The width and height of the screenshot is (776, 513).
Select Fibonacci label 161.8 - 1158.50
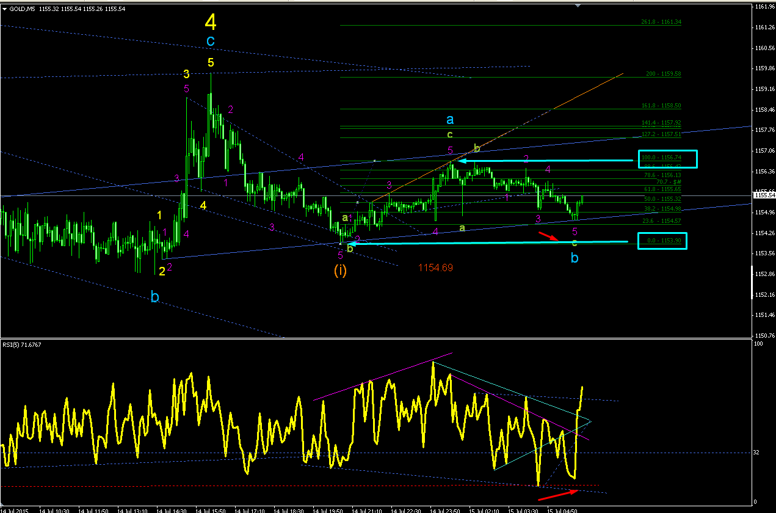(x=661, y=106)
